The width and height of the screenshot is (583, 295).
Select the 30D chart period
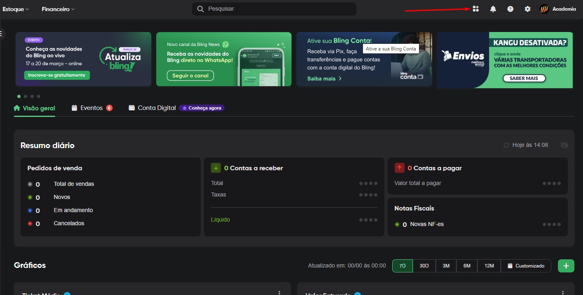424,266
